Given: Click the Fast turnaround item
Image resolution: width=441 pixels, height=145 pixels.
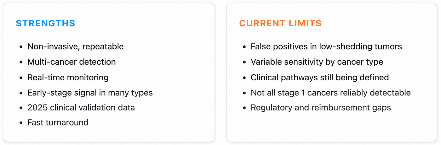Looking at the screenshot, I should (x=58, y=122).
